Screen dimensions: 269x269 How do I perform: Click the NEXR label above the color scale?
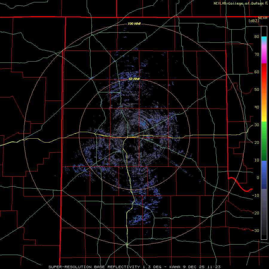[x=263, y=18]
